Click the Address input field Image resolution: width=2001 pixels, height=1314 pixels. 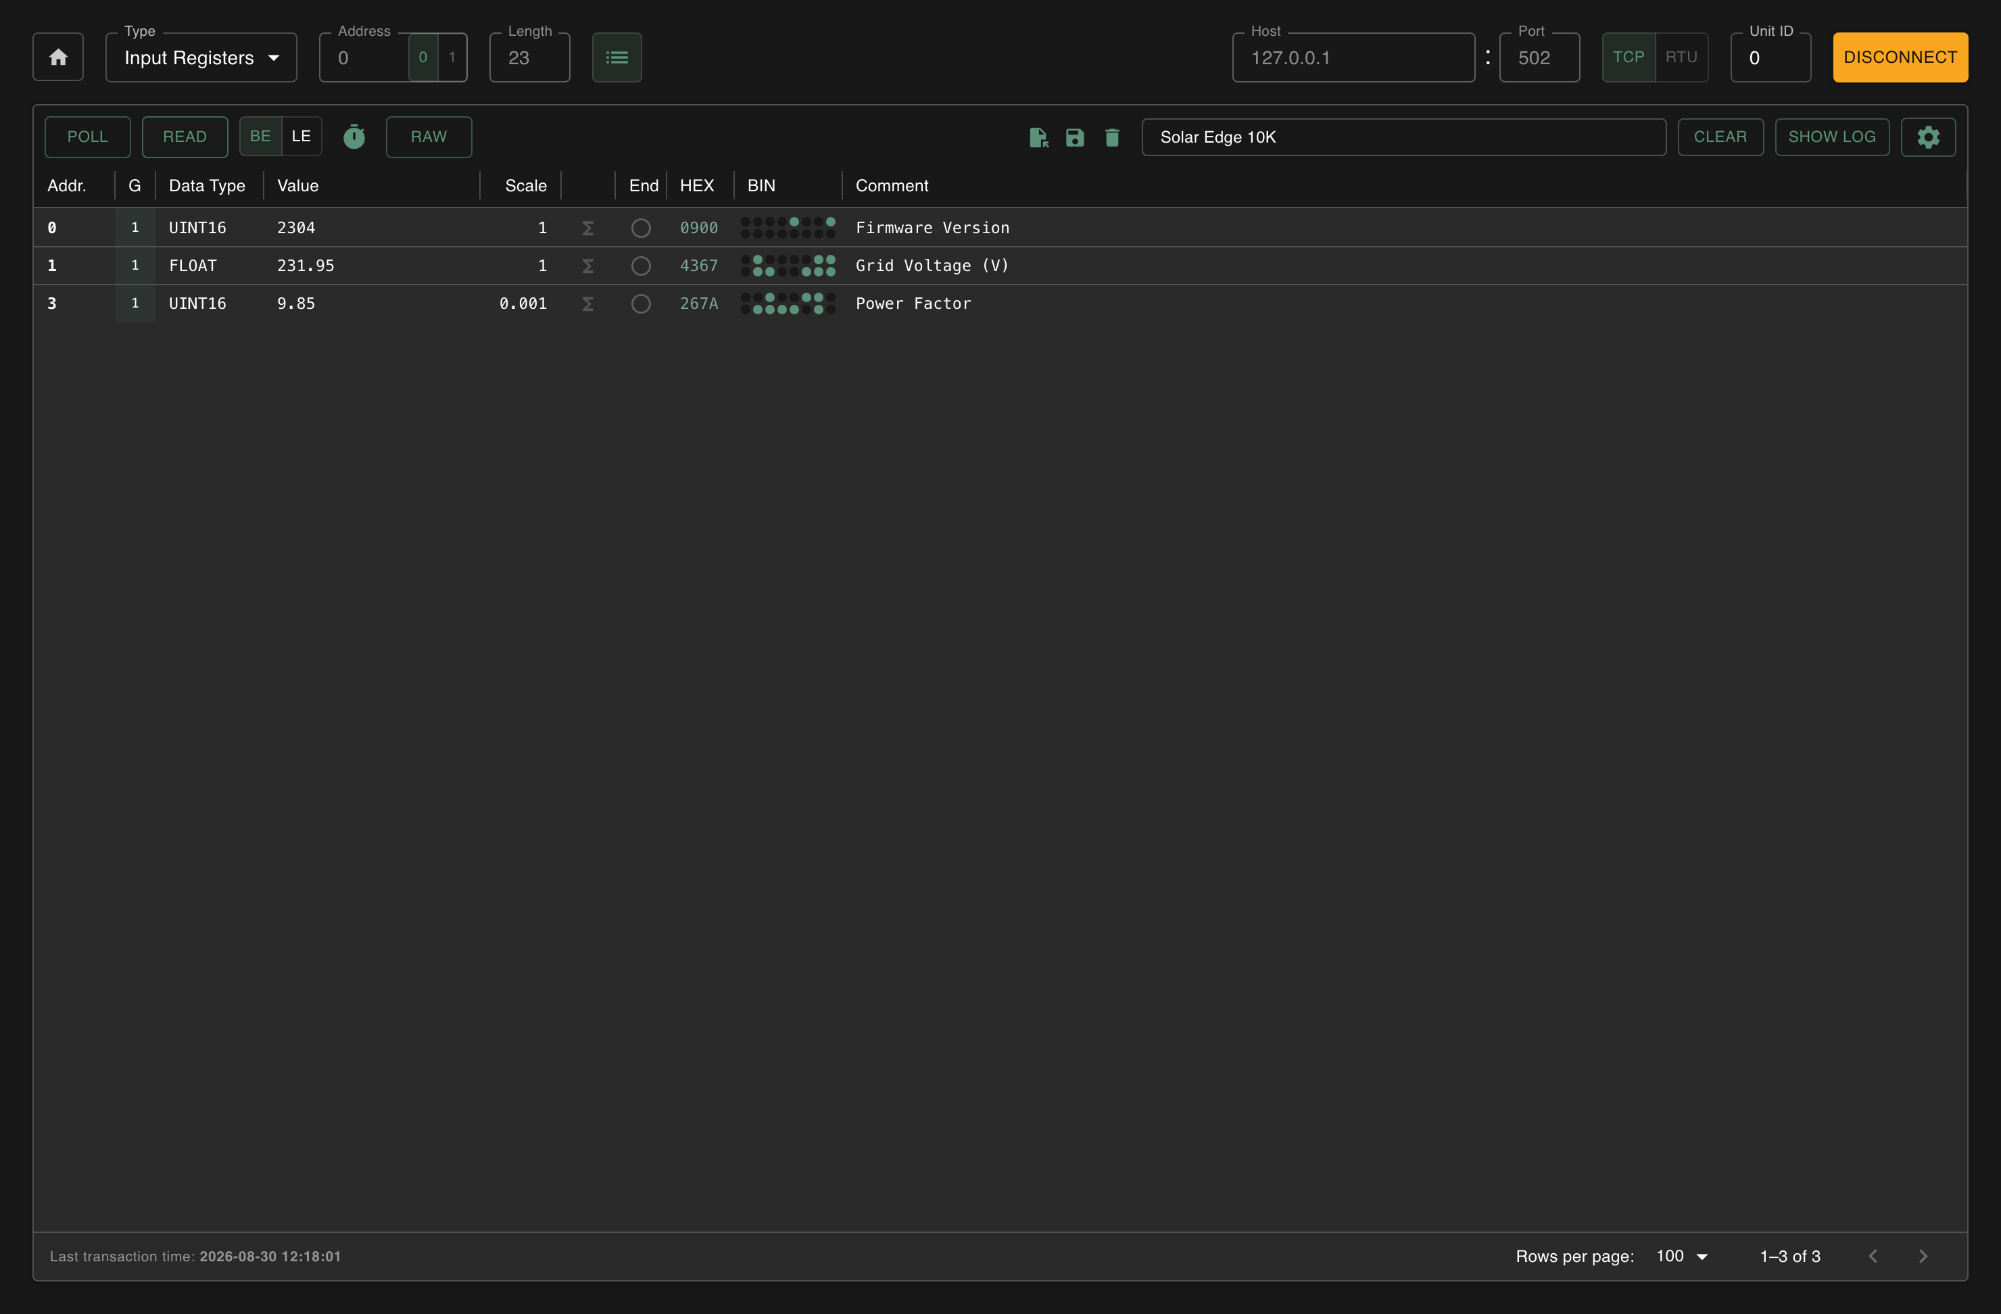(366, 57)
